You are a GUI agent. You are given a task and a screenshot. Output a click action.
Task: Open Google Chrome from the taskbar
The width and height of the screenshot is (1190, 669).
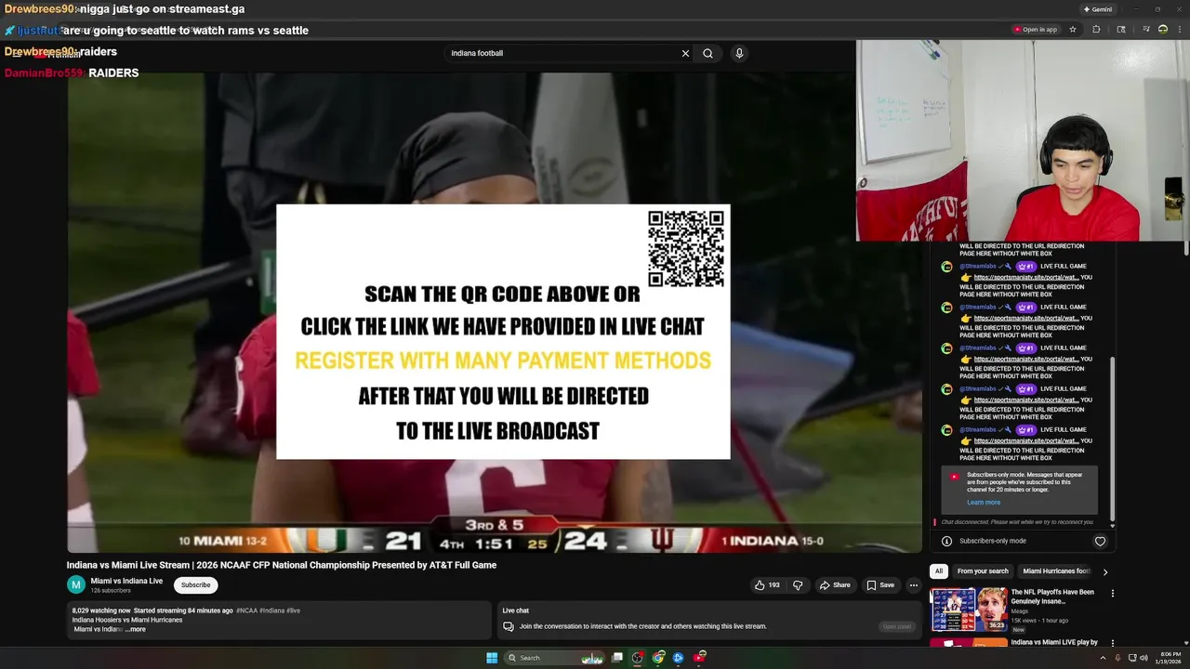(x=659, y=658)
